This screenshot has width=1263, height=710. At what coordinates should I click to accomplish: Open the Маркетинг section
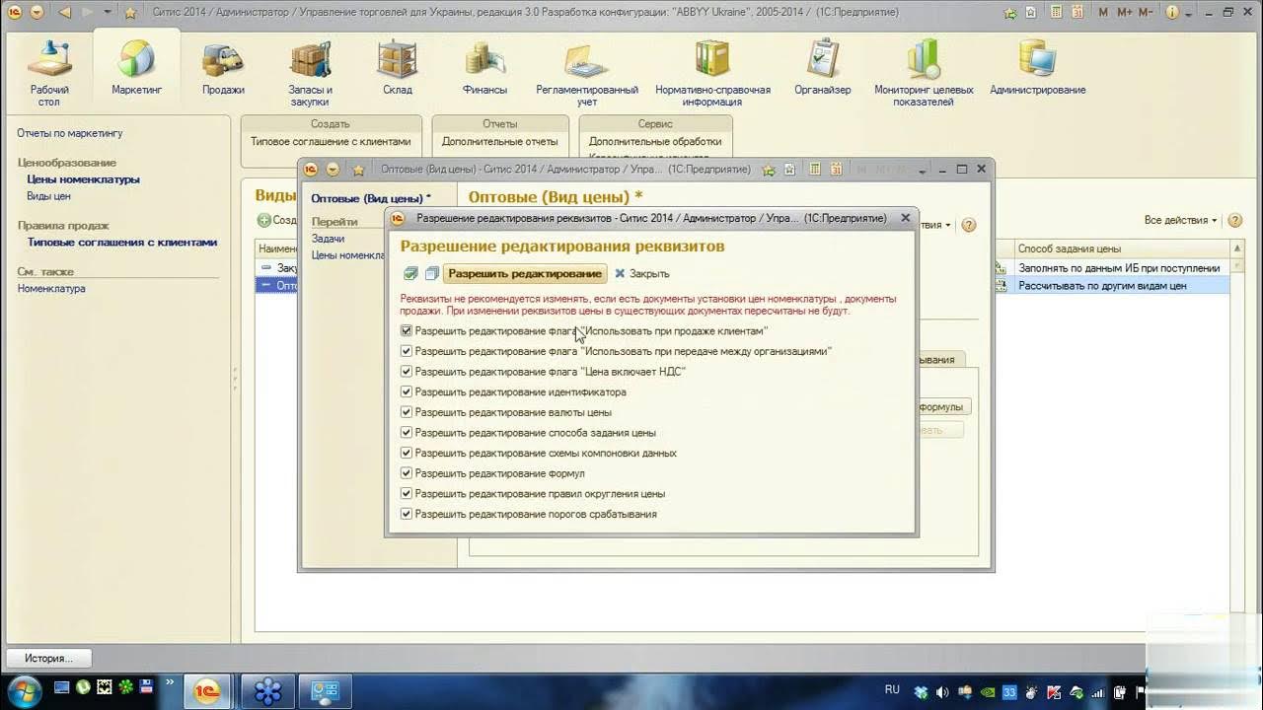coord(136,69)
